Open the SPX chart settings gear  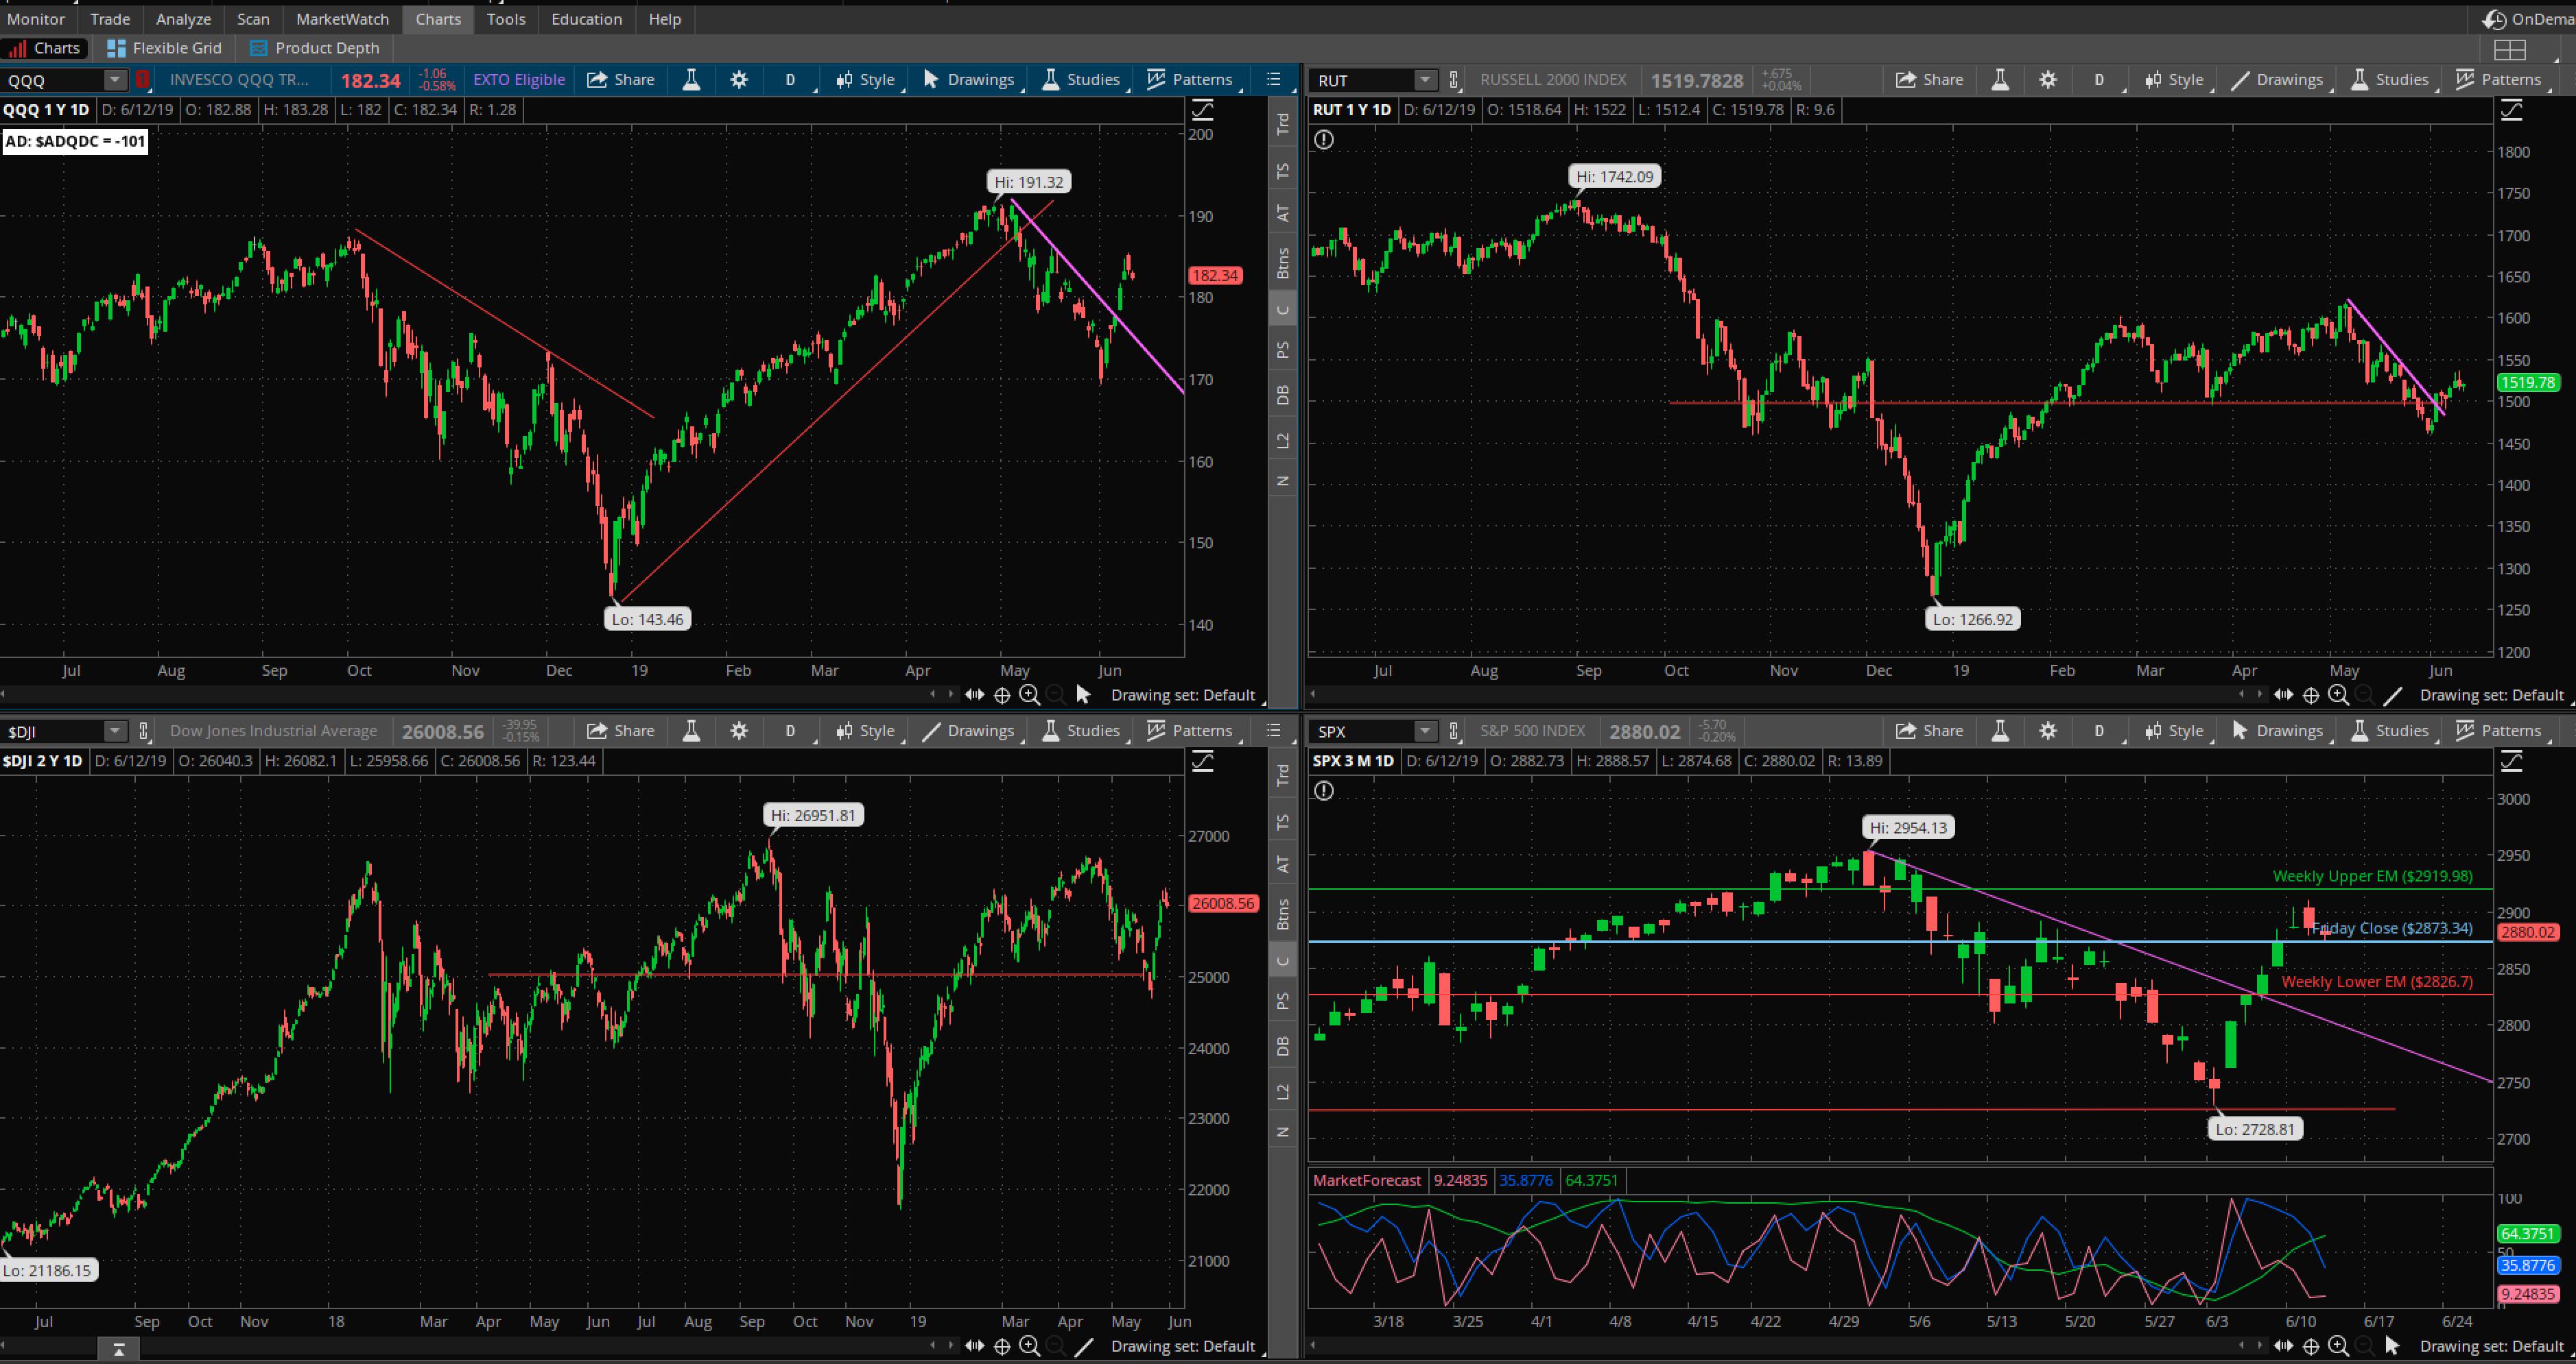[x=2048, y=731]
